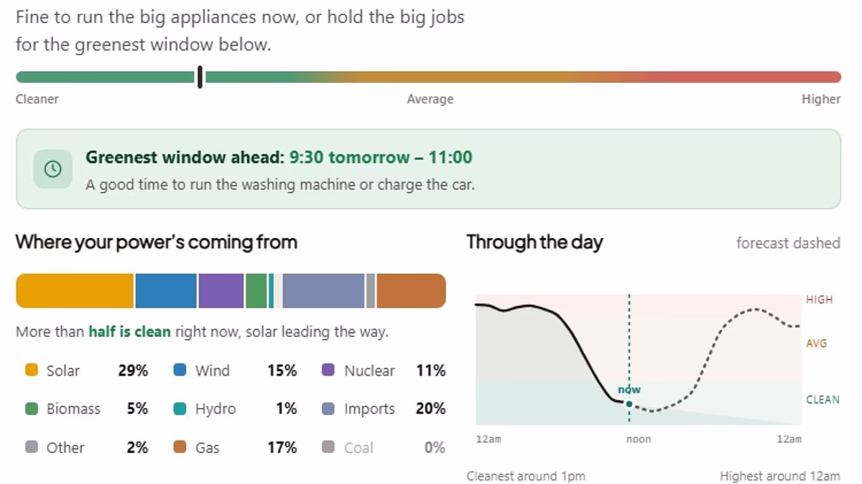Viewport: 862px width, 484px height.
Task: Click the carbon intensity slider marker
Action: pos(200,77)
